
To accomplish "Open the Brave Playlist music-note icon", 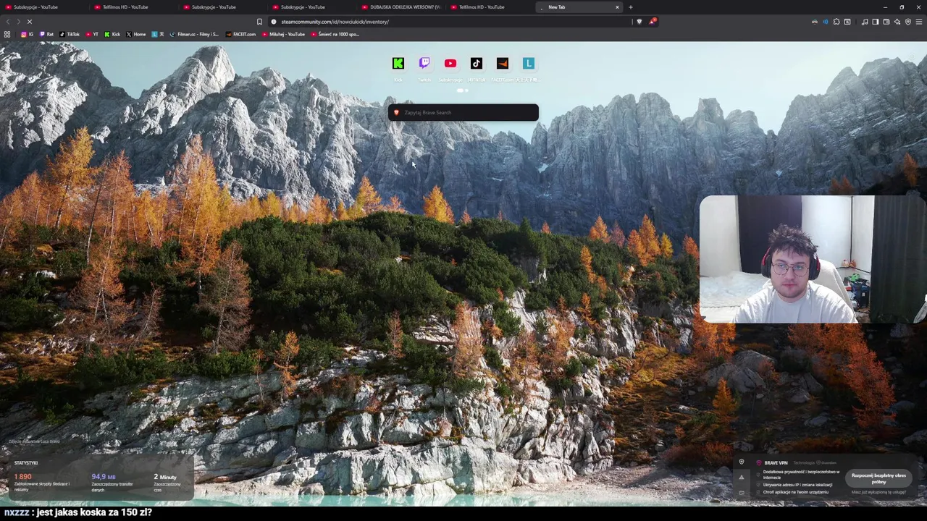I will click(x=864, y=22).
